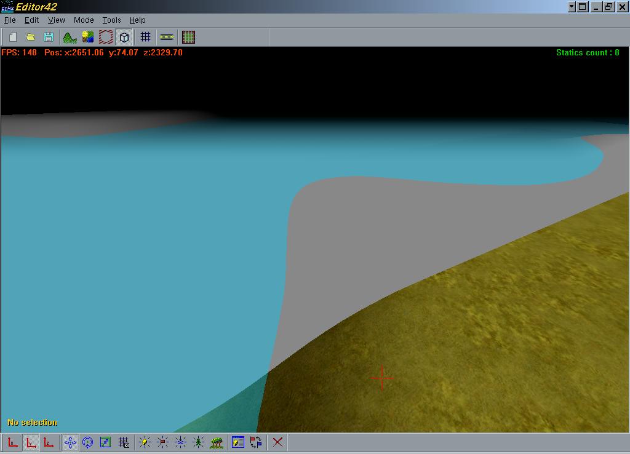Open the File menu
This screenshot has width=630, height=454.
pos(10,20)
